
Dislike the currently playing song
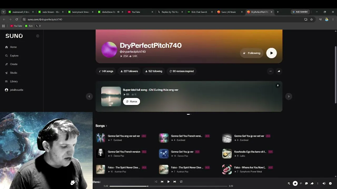click(301, 183)
